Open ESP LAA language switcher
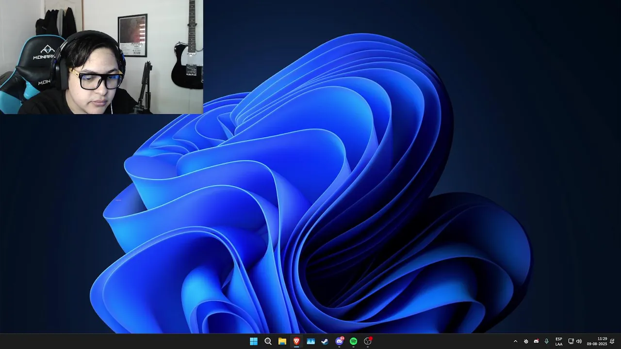Viewport: 621px width, 349px height. [x=559, y=341]
